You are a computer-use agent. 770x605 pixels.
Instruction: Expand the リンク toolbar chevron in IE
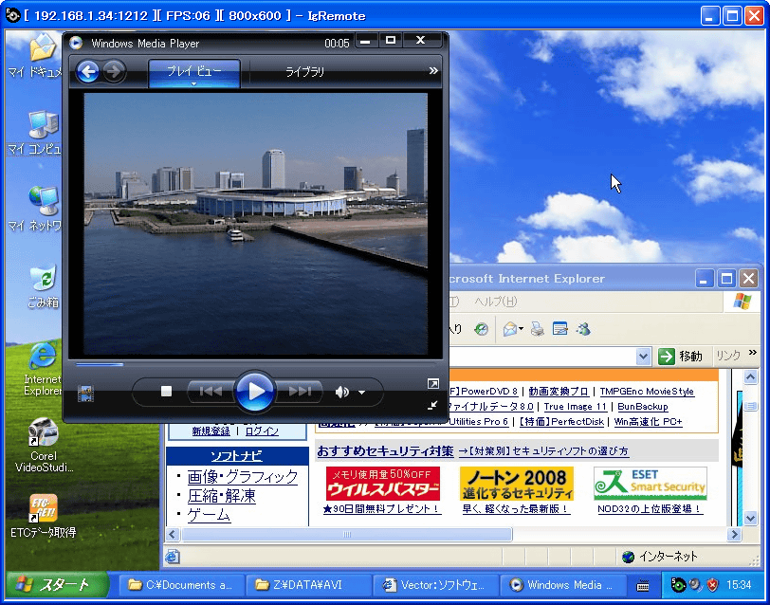[753, 353]
